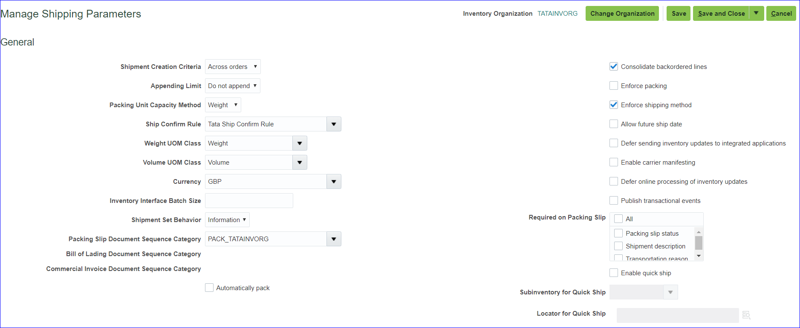The image size is (800, 328).
Task: Click the Currency field dropdown arrow
Action: point(333,182)
